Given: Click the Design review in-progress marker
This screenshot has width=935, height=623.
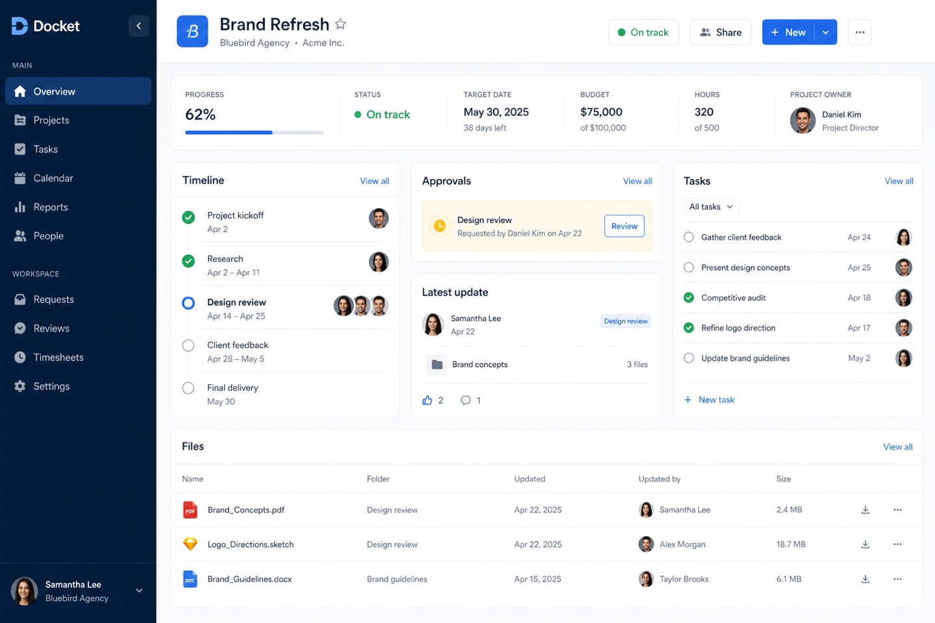Looking at the screenshot, I should (x=188, y=303).
